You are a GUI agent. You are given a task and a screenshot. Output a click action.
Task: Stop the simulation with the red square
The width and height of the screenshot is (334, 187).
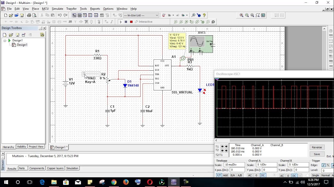pyautogui.click(x=131, y=22)
